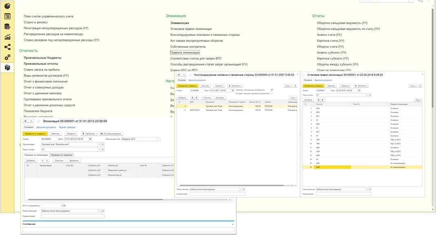The height and width of the screenshot is (235, 436).
Task: Select the books section icon in the sidebar
Action: click(x=7, y=68)
